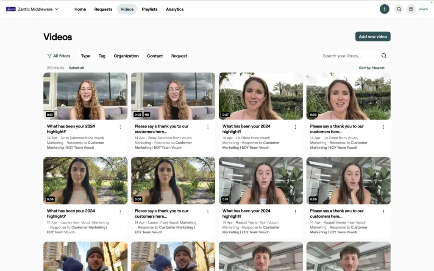The image size is (434, 271).
Task: Open options menu for Liz Obee thank you video
Action: point(383,127)
